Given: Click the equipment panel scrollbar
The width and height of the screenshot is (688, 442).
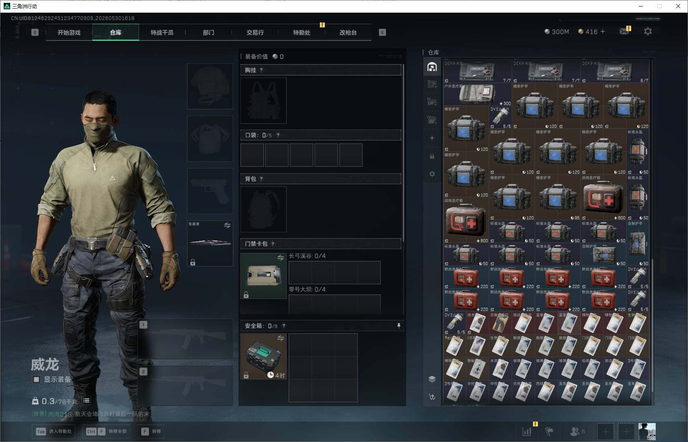Looking at the screenshot, I should pos(403,152).
